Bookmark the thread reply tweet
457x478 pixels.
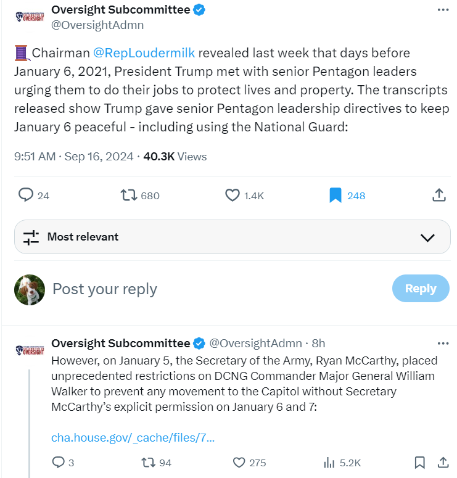tap(419, 462)
